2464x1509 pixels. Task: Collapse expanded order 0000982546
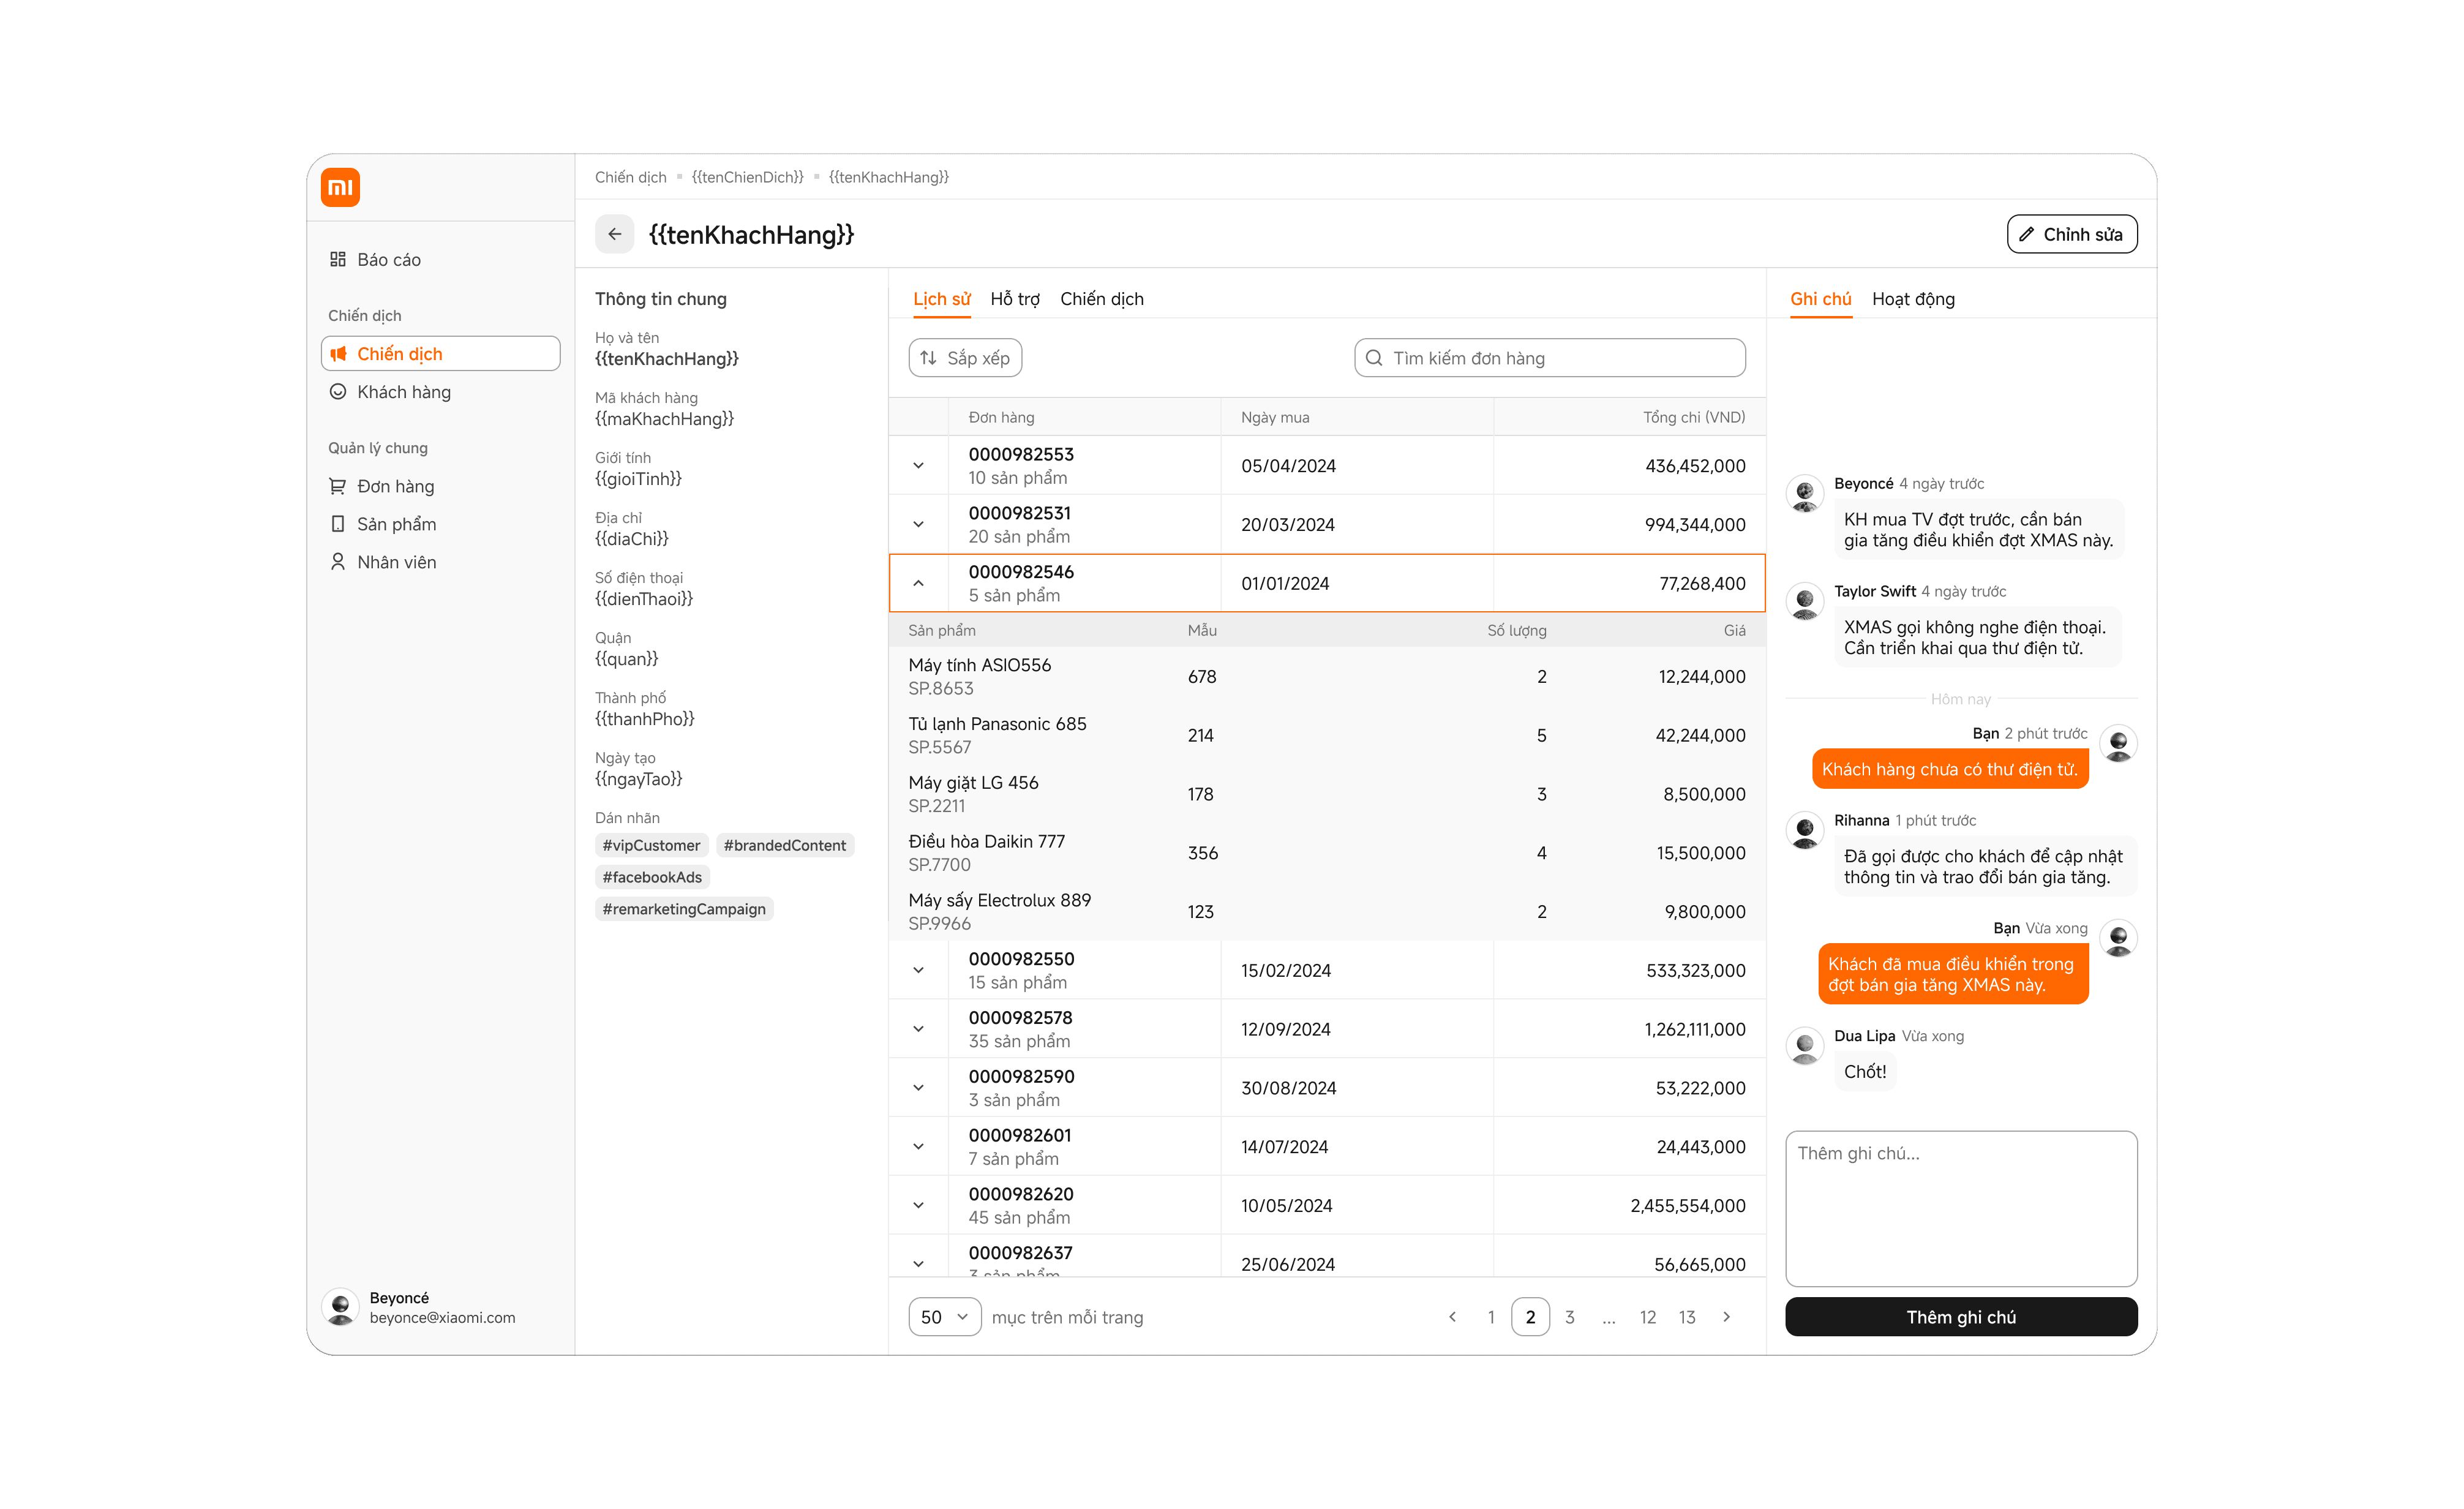[x=918, y=583]
